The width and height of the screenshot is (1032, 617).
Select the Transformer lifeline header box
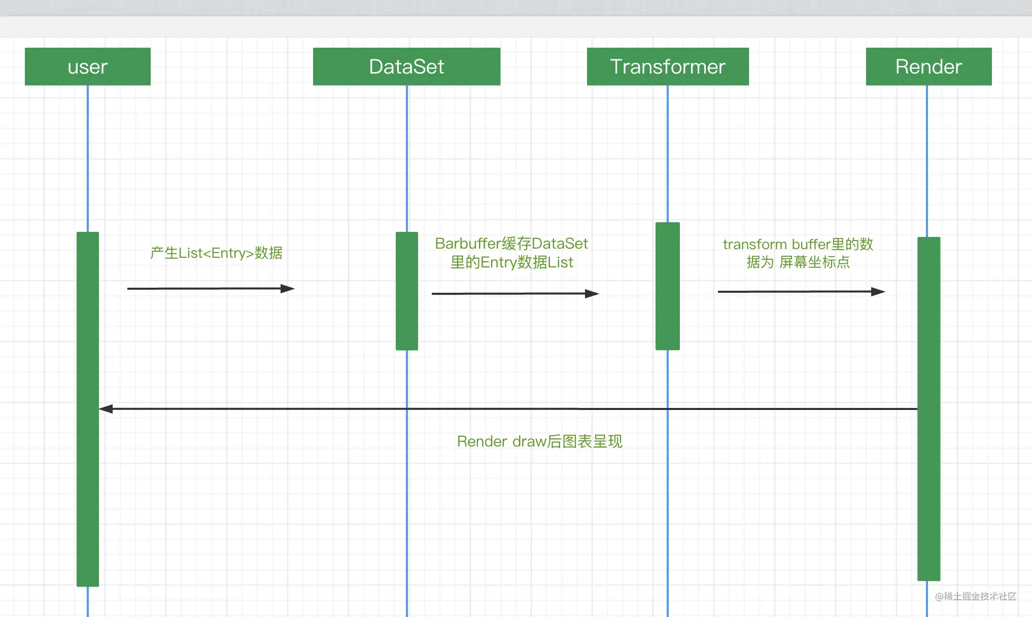tap(668, 66)
